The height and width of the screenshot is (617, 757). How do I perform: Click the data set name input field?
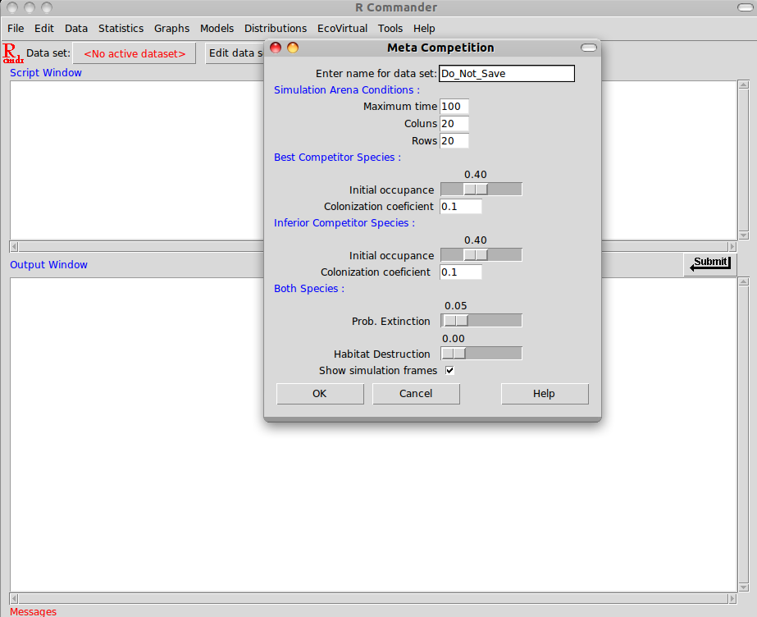point(507,74)
